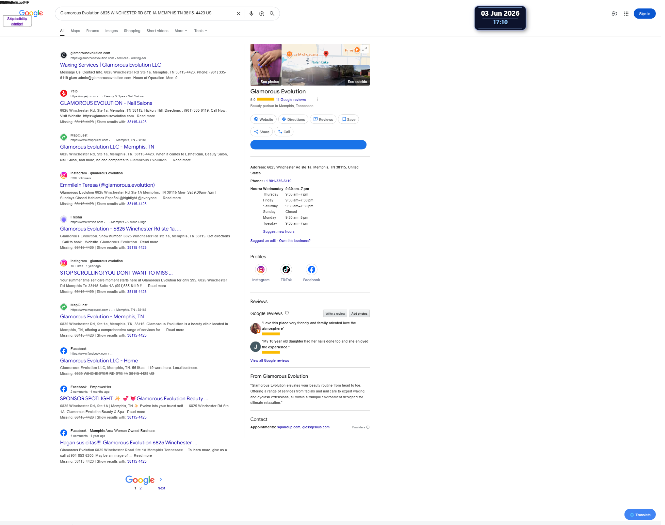This screenshot has height=525, width=665.
Task: Click Suggest new hours link
Action: (x=279, y=231)
